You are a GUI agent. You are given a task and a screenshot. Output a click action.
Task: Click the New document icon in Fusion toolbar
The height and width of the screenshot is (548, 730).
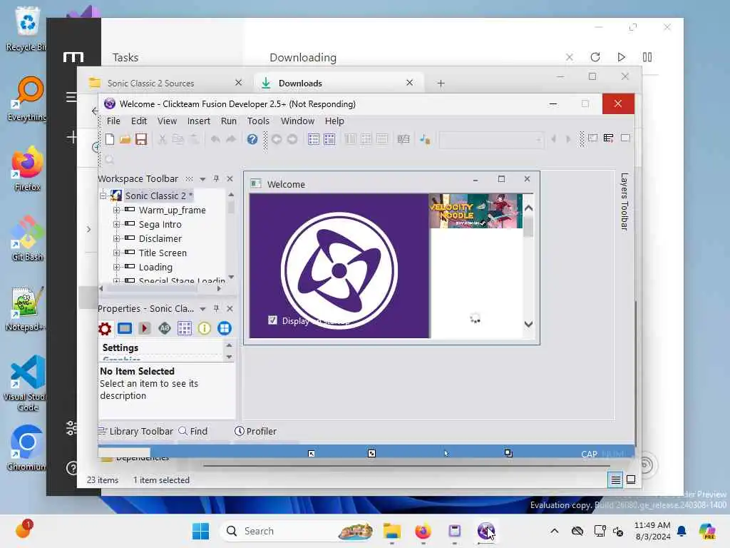tap(110, 139)
